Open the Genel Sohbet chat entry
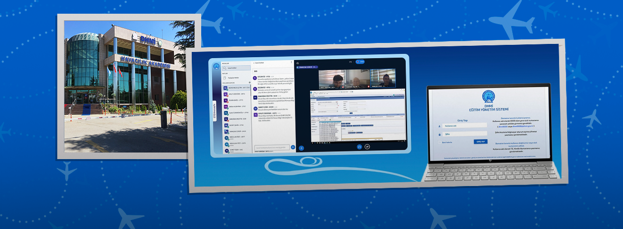The image size is (623, 229). (x=236, y=68)
